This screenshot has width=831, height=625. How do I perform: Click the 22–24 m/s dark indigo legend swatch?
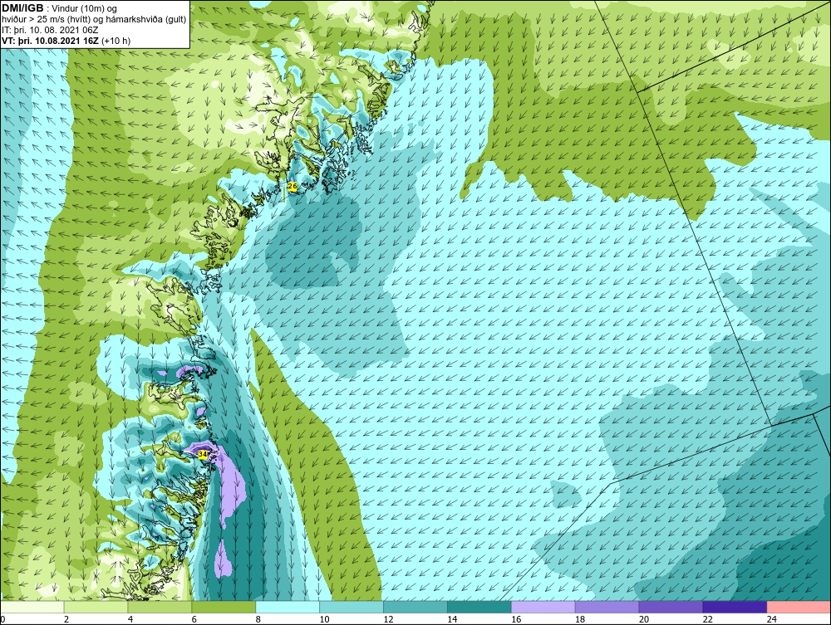click(x=735, y=607)
